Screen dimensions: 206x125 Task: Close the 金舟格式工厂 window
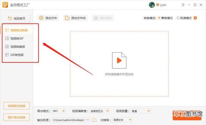pos(201,5)
